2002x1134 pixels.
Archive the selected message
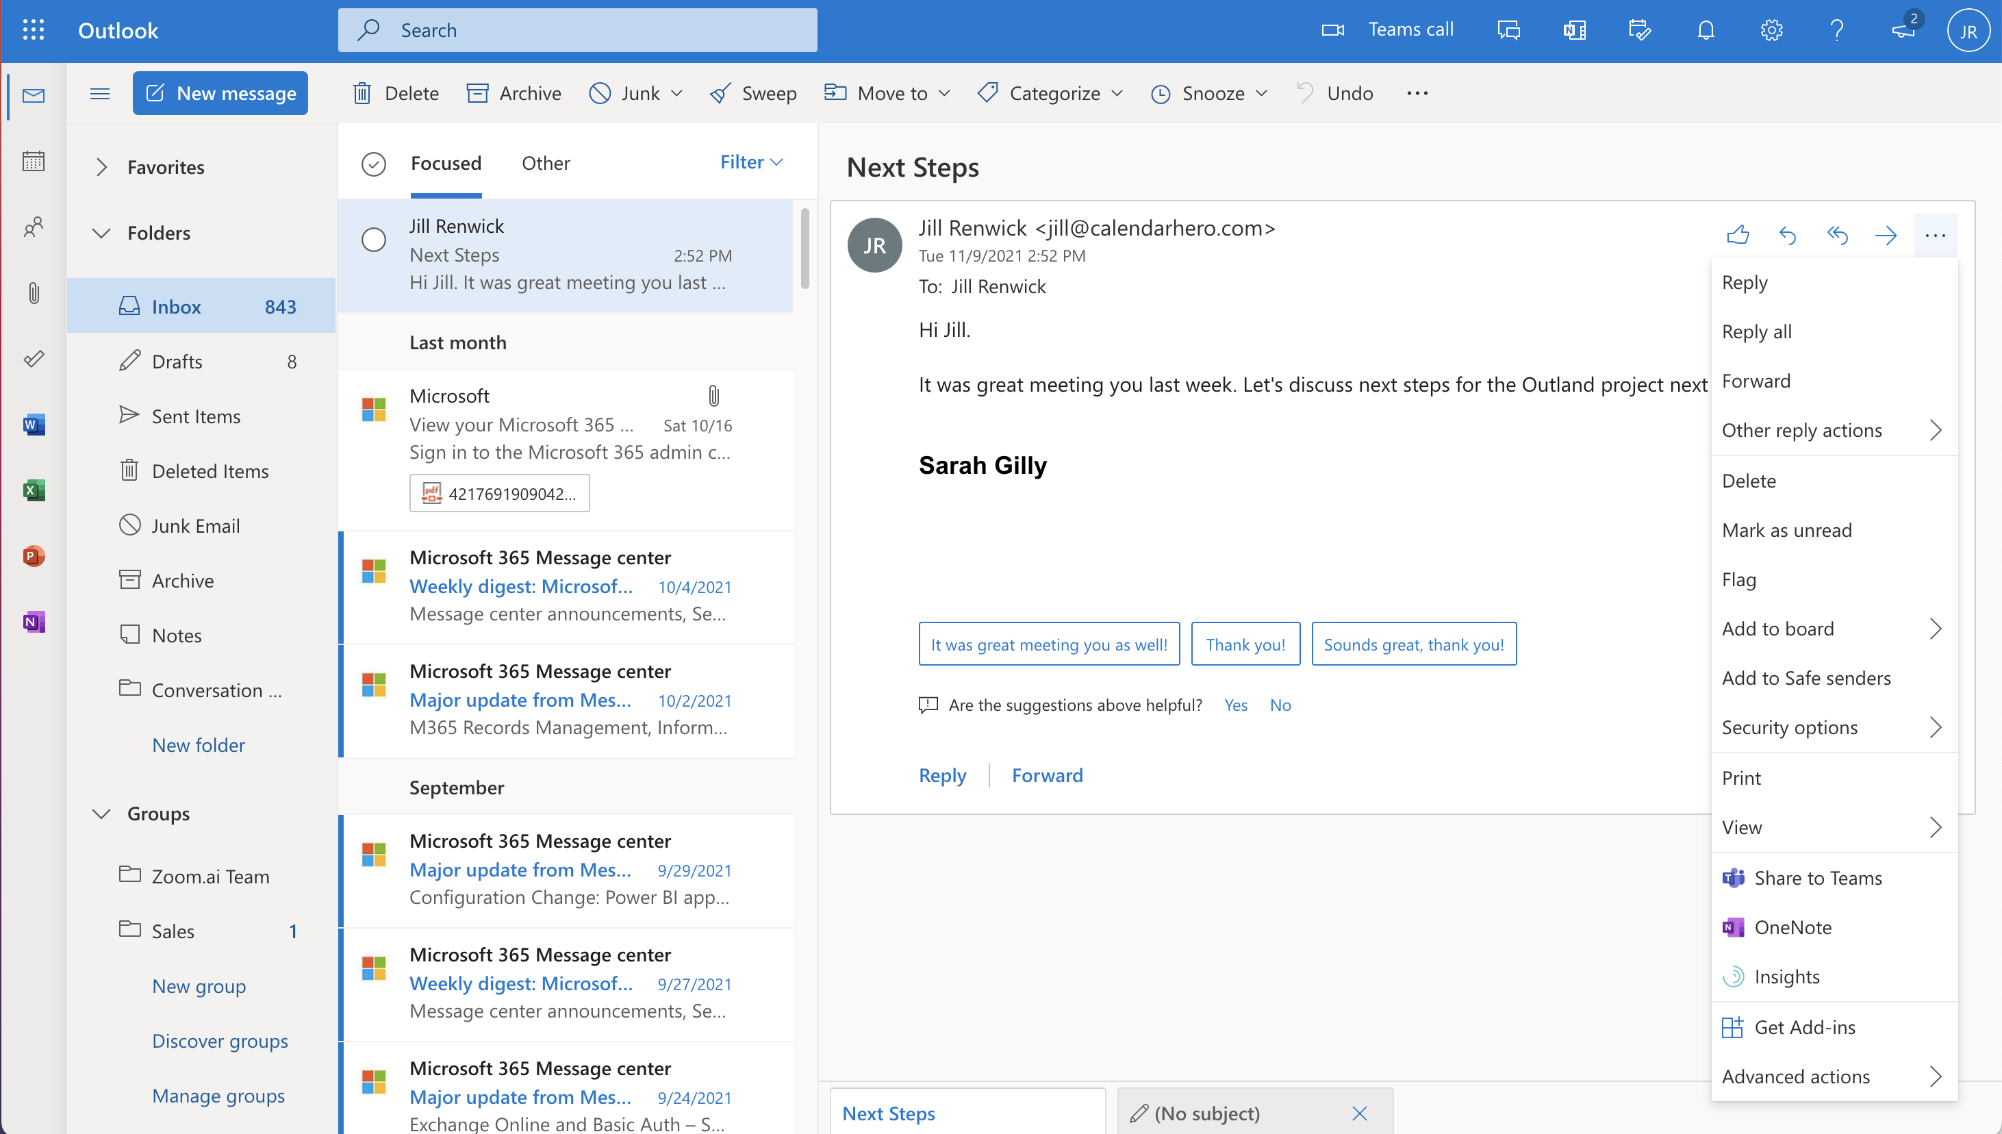513,92
